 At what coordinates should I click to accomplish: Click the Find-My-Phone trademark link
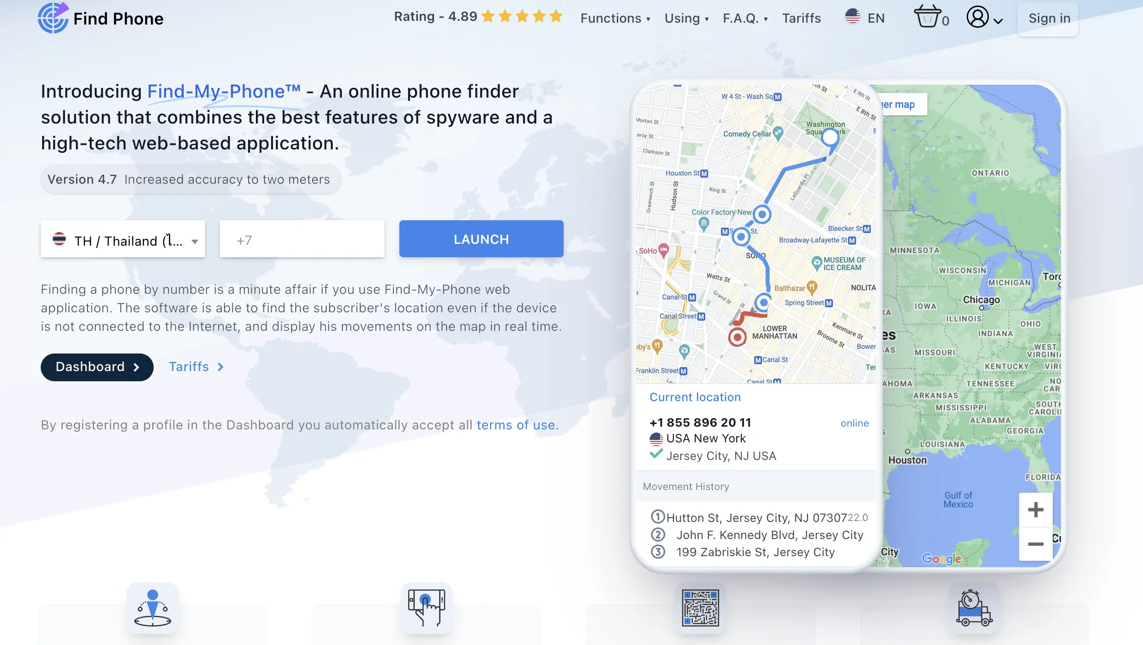click(x=224, y=92)
